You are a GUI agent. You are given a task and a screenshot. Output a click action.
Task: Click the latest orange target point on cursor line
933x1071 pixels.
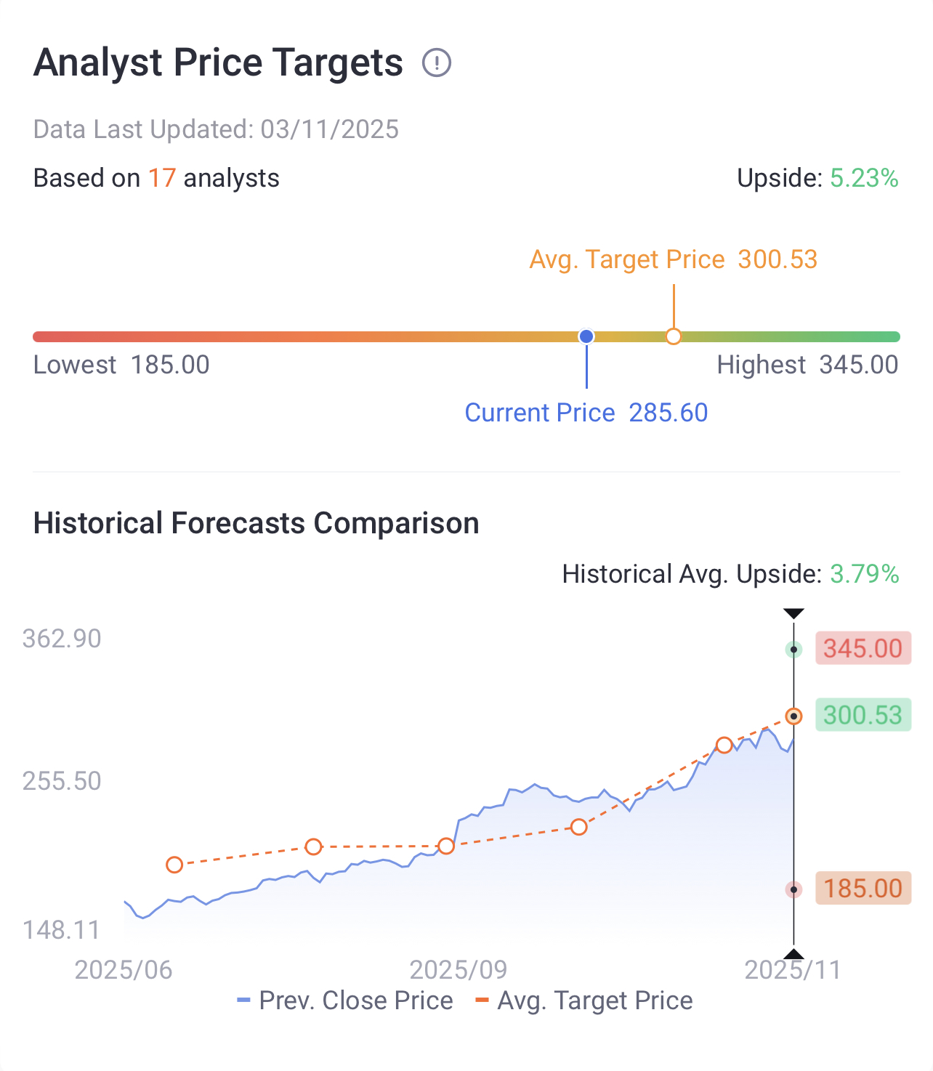pyautogui.click(x=794, y=716)
